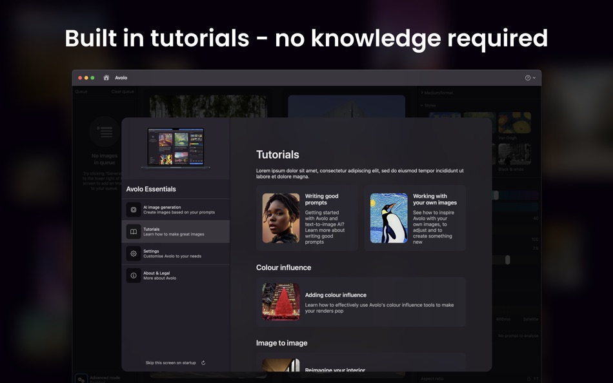Click the home icon in the Avolo title bar
613x383 pixels.
pyautogui.click(x=106, y=78)
